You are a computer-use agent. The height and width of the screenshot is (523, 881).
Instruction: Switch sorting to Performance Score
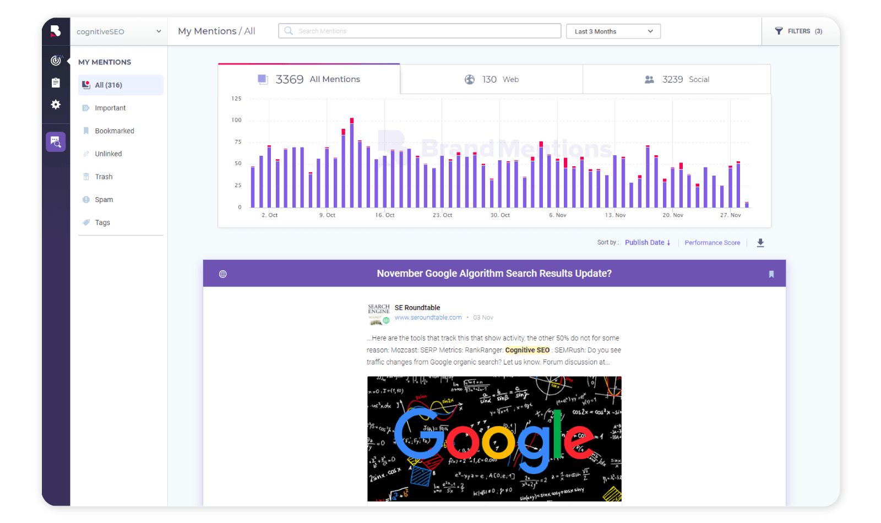coord(712,242)
